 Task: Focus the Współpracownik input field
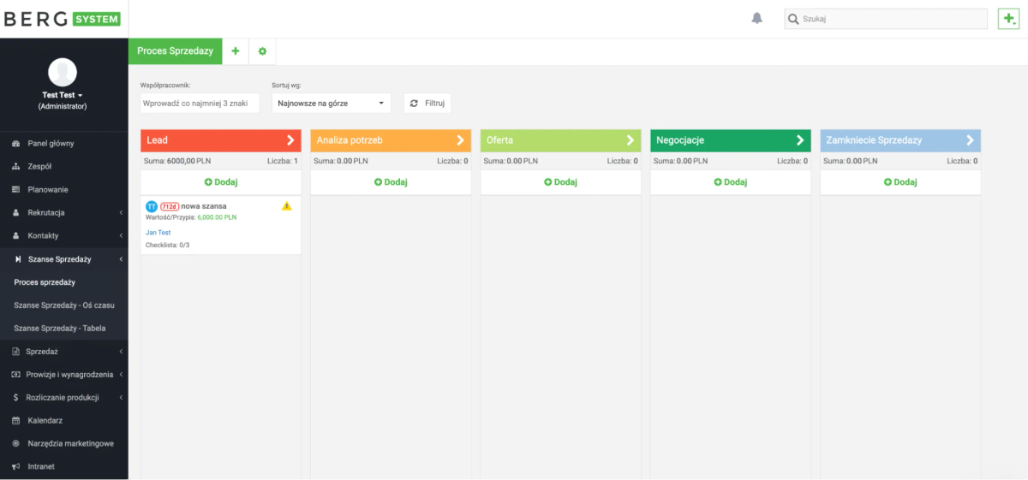tap(200, 104)
